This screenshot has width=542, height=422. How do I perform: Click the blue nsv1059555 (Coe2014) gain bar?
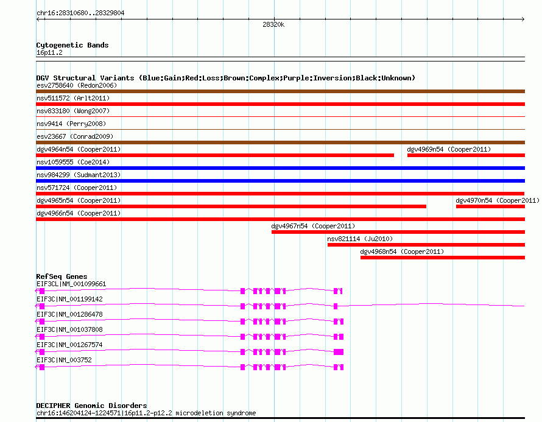click(280, 168)
